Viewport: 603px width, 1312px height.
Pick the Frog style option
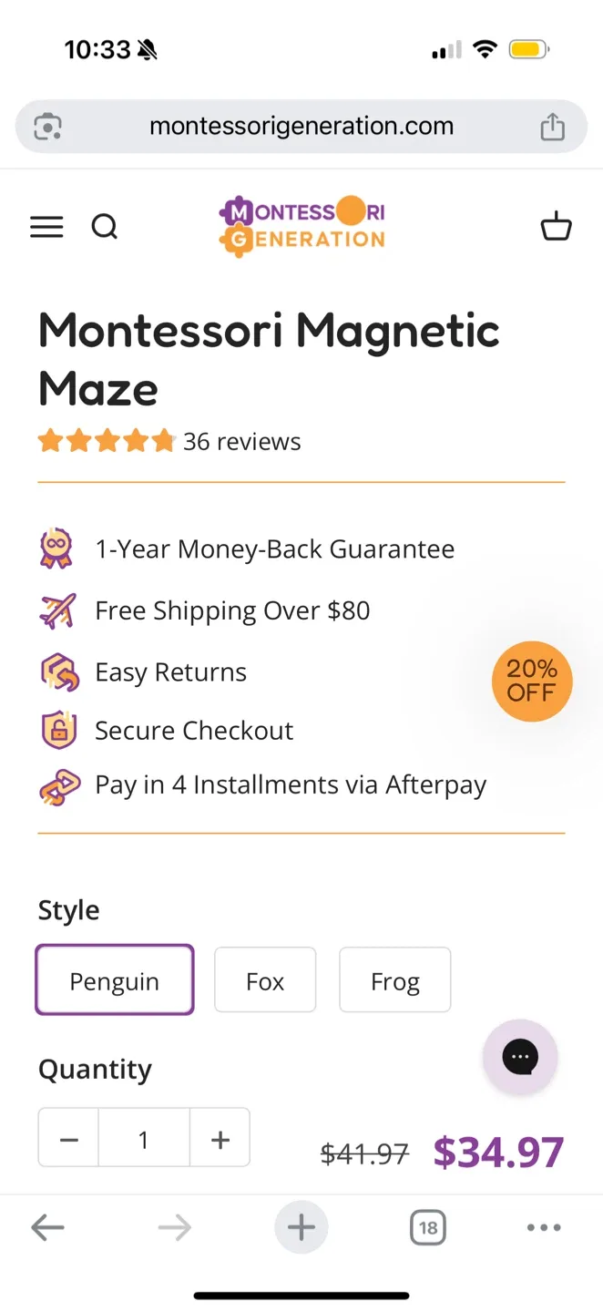[x=394, y=980]
